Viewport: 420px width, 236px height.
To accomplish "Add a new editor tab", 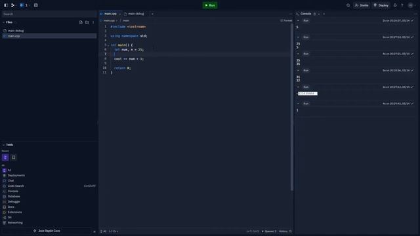I will [152, 14].
